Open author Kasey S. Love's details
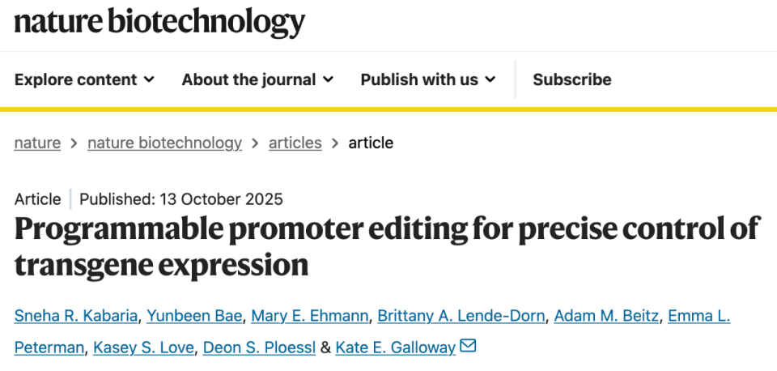This screenshot has height=371, width=777. (x=143, y=348)
